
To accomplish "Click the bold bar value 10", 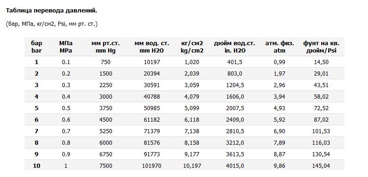I will coord(37,166).
